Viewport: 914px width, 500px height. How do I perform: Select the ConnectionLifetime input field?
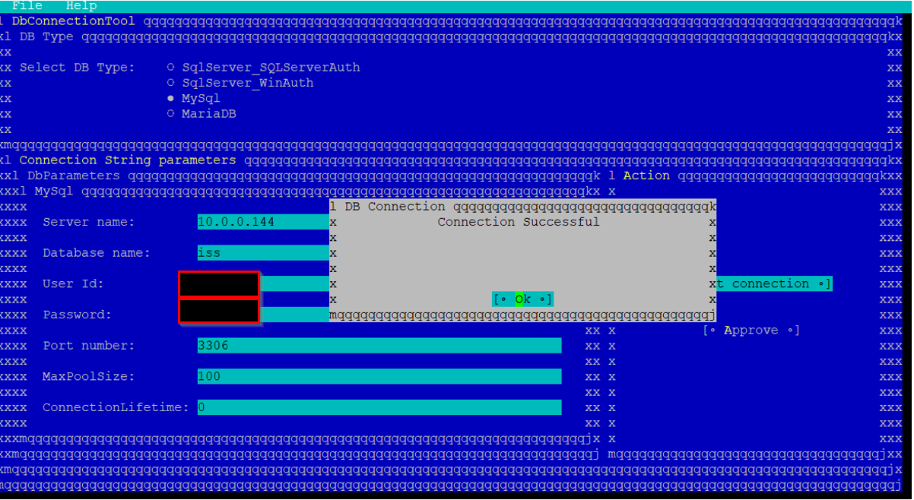[379, 407]
